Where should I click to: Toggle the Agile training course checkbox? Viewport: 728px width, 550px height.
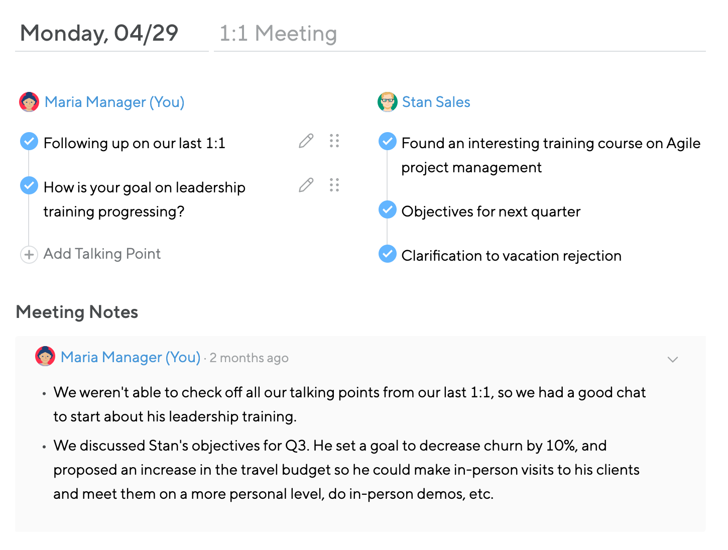pos(387,141)
